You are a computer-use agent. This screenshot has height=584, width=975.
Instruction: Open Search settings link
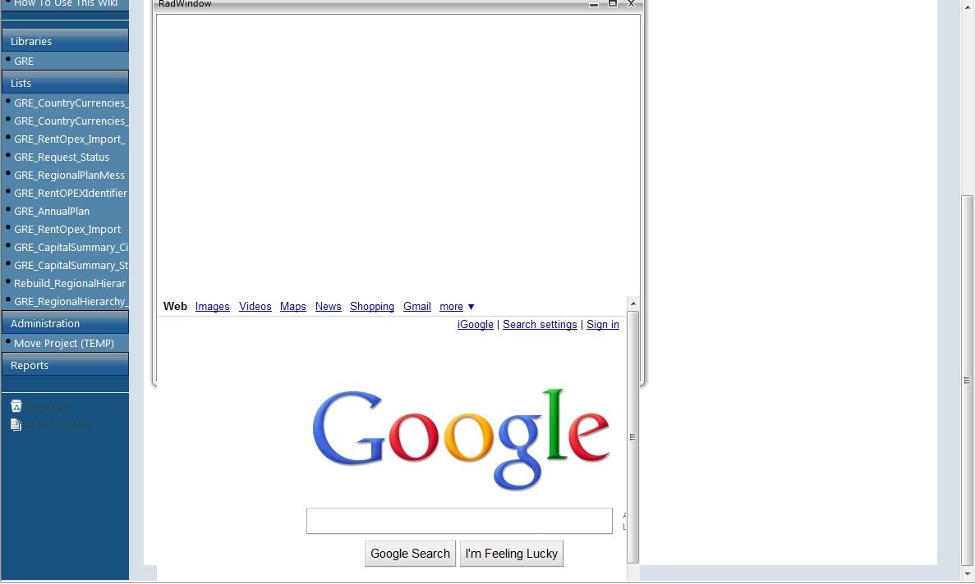540,325
